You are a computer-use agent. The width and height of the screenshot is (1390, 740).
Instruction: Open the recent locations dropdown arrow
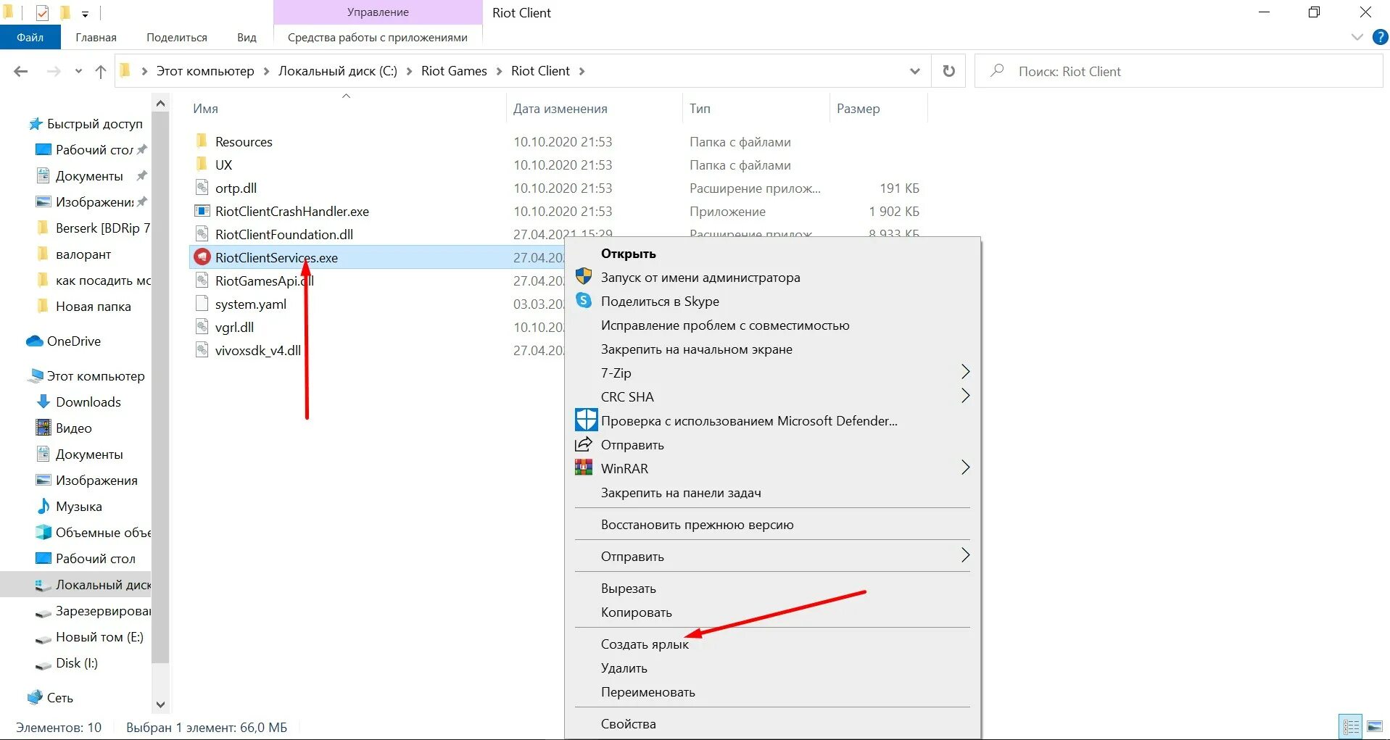pos(78,71)
